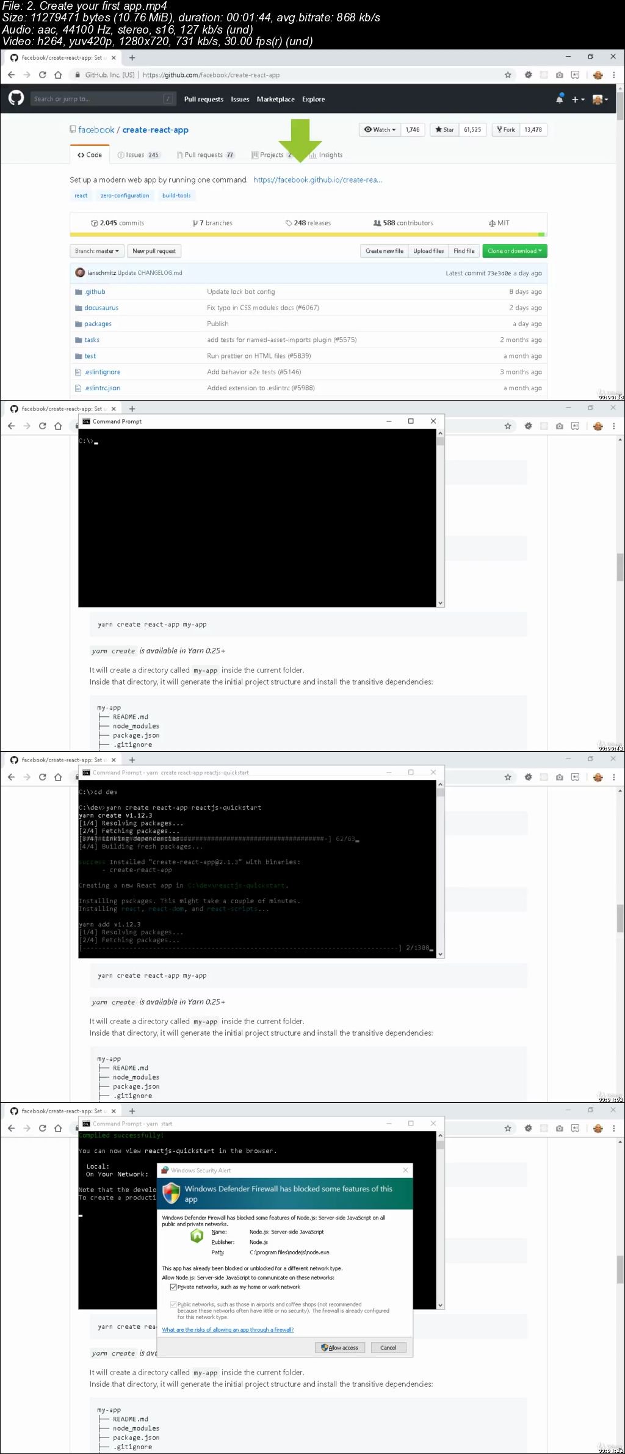Click New pull request button
Screen dimensions: 625x1454
click(x=154, y=251)
